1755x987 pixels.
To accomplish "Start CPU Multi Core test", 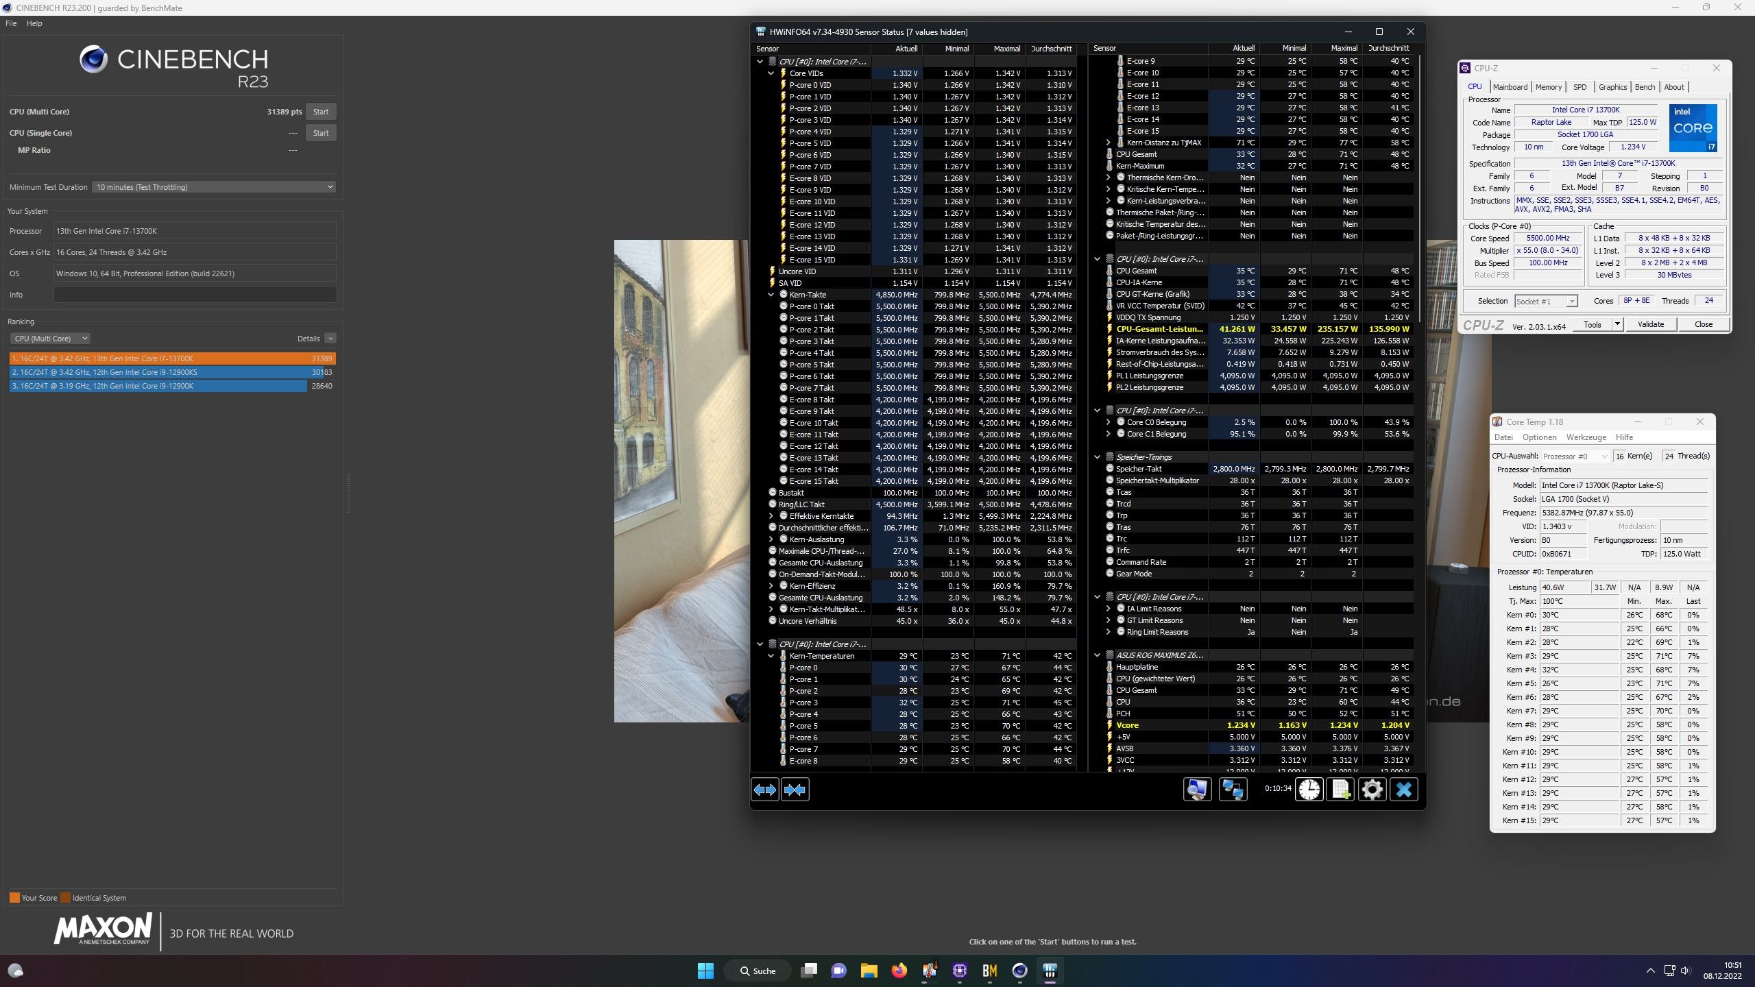I will 321,112.
